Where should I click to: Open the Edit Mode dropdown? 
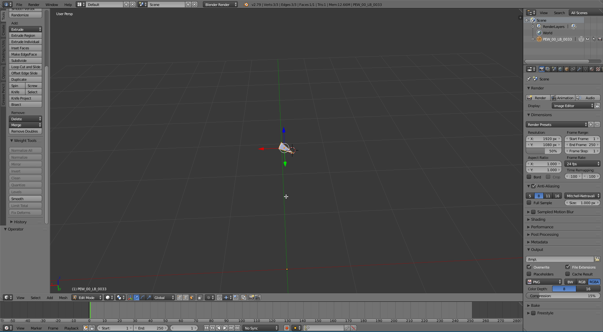[x=87, y=297]
